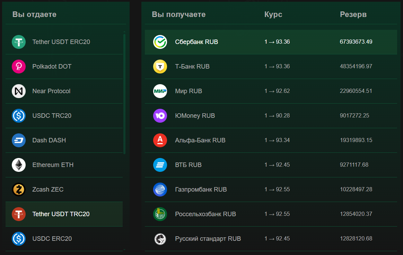Click the Резерв column header
The width and height of the screenshot is (403, 255).
point(353,15)
